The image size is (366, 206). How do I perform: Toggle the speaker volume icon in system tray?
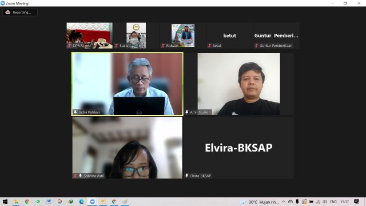[x=325, y=201]
